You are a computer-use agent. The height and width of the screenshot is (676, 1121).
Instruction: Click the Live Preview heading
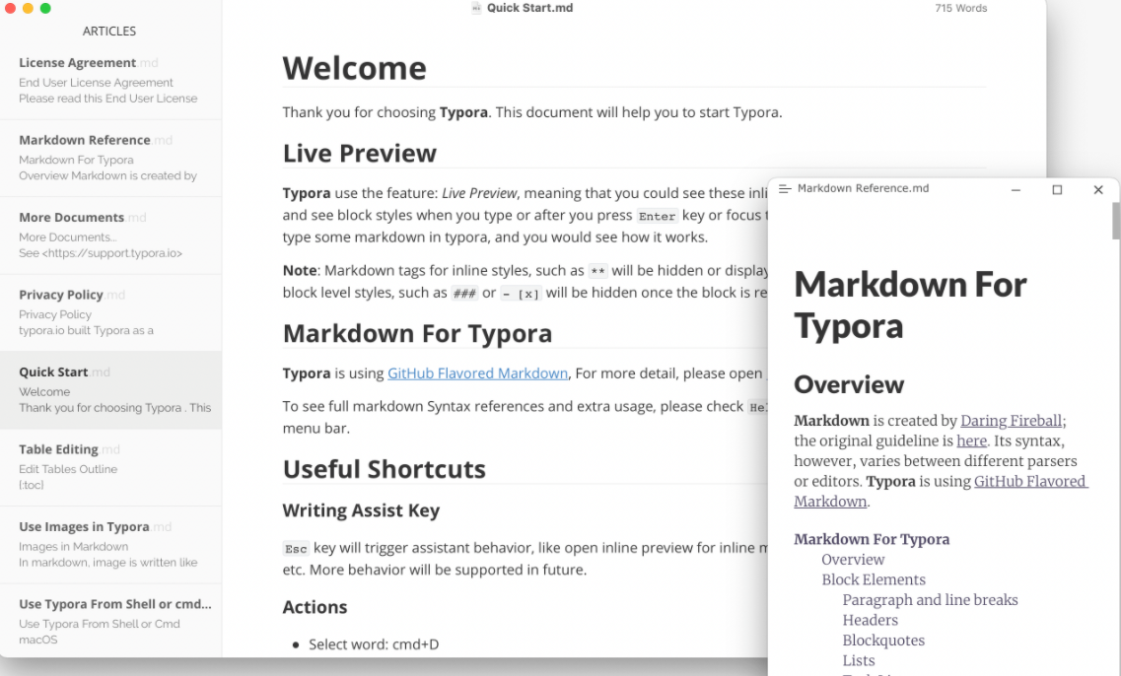360,153
